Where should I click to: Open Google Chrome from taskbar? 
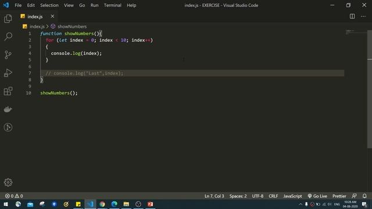[102, 204]
